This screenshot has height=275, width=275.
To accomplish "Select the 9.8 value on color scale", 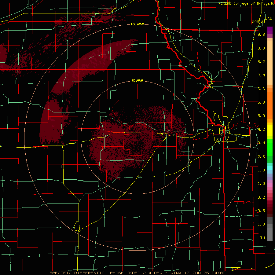I will (x=261, y=35).
